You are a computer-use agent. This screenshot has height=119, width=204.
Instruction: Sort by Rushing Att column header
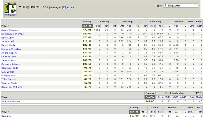point(122,26)
